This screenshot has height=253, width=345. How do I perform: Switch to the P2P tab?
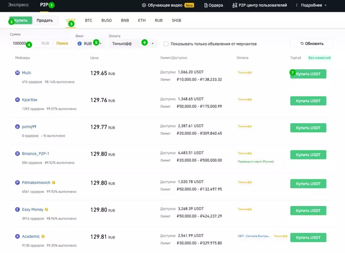coord(44,5)
